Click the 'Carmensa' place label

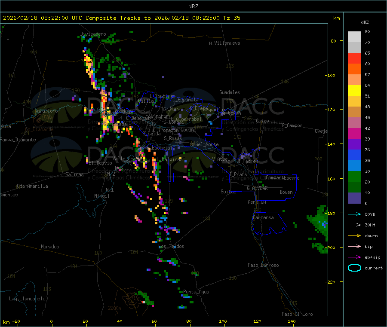click(x=263, y=217)
